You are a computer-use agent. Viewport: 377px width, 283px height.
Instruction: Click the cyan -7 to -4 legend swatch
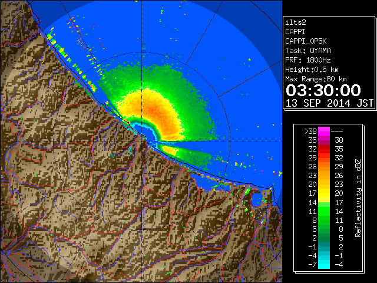click(324, 264)
